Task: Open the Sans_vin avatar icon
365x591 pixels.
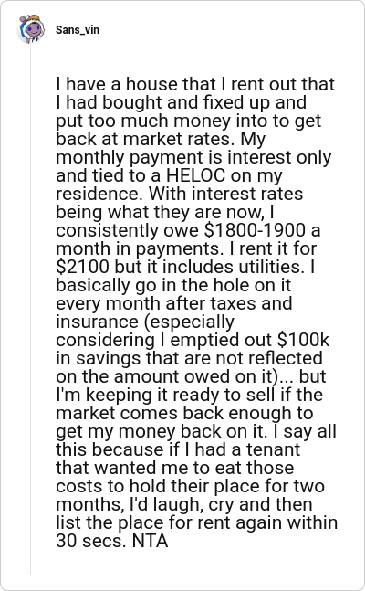Action: pyautogui.click(x=31, y=29)
